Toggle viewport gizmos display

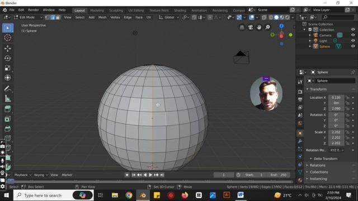(x=239, y=17)
